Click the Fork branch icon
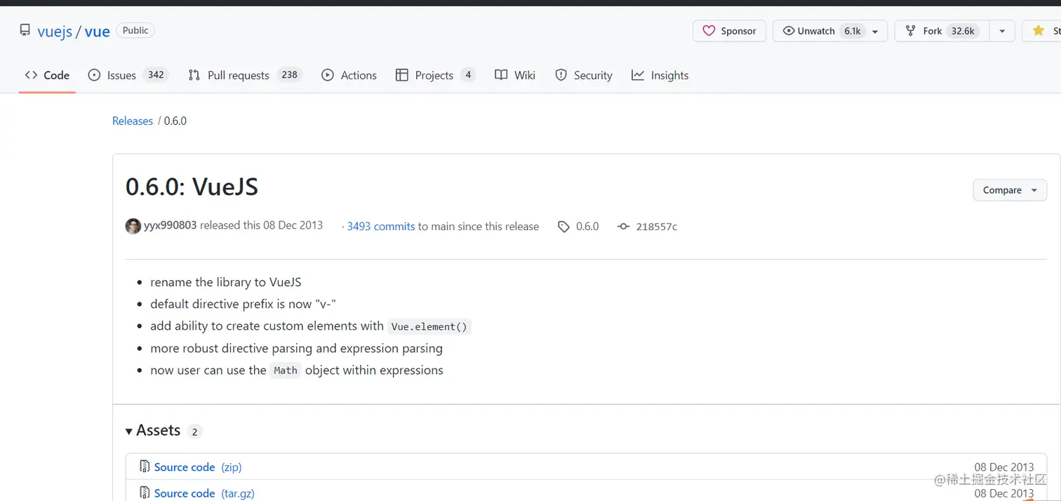The image size is (1061, 501). click(911, 31)
